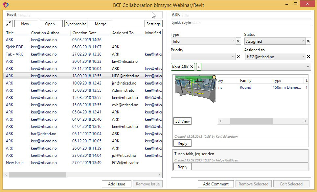
Task: Click the Add Comment button
Action: (215, 184)
